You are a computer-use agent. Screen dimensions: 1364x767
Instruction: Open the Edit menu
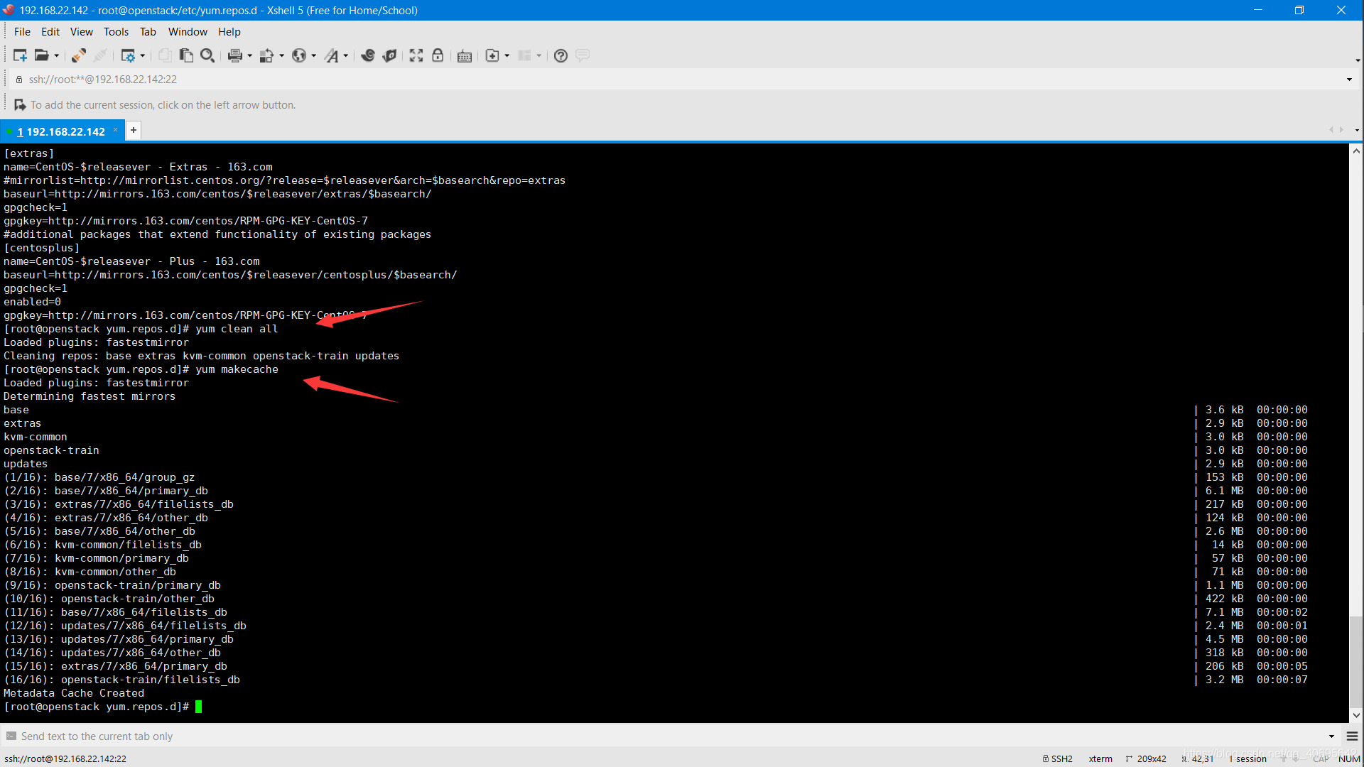point(50,32)
